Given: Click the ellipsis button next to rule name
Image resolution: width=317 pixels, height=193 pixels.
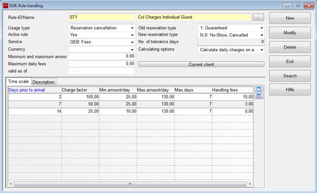Looking at the screenshot, I should point(258,18).
